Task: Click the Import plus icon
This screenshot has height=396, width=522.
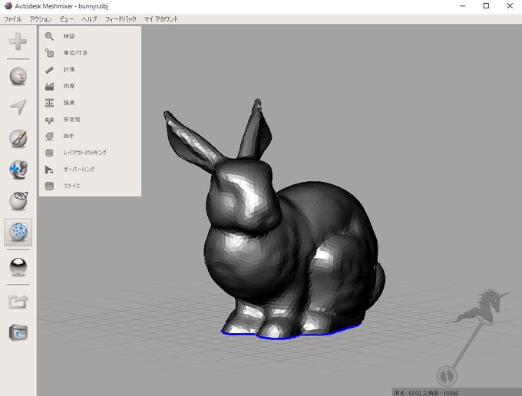Action: click(x=18, y=41)
